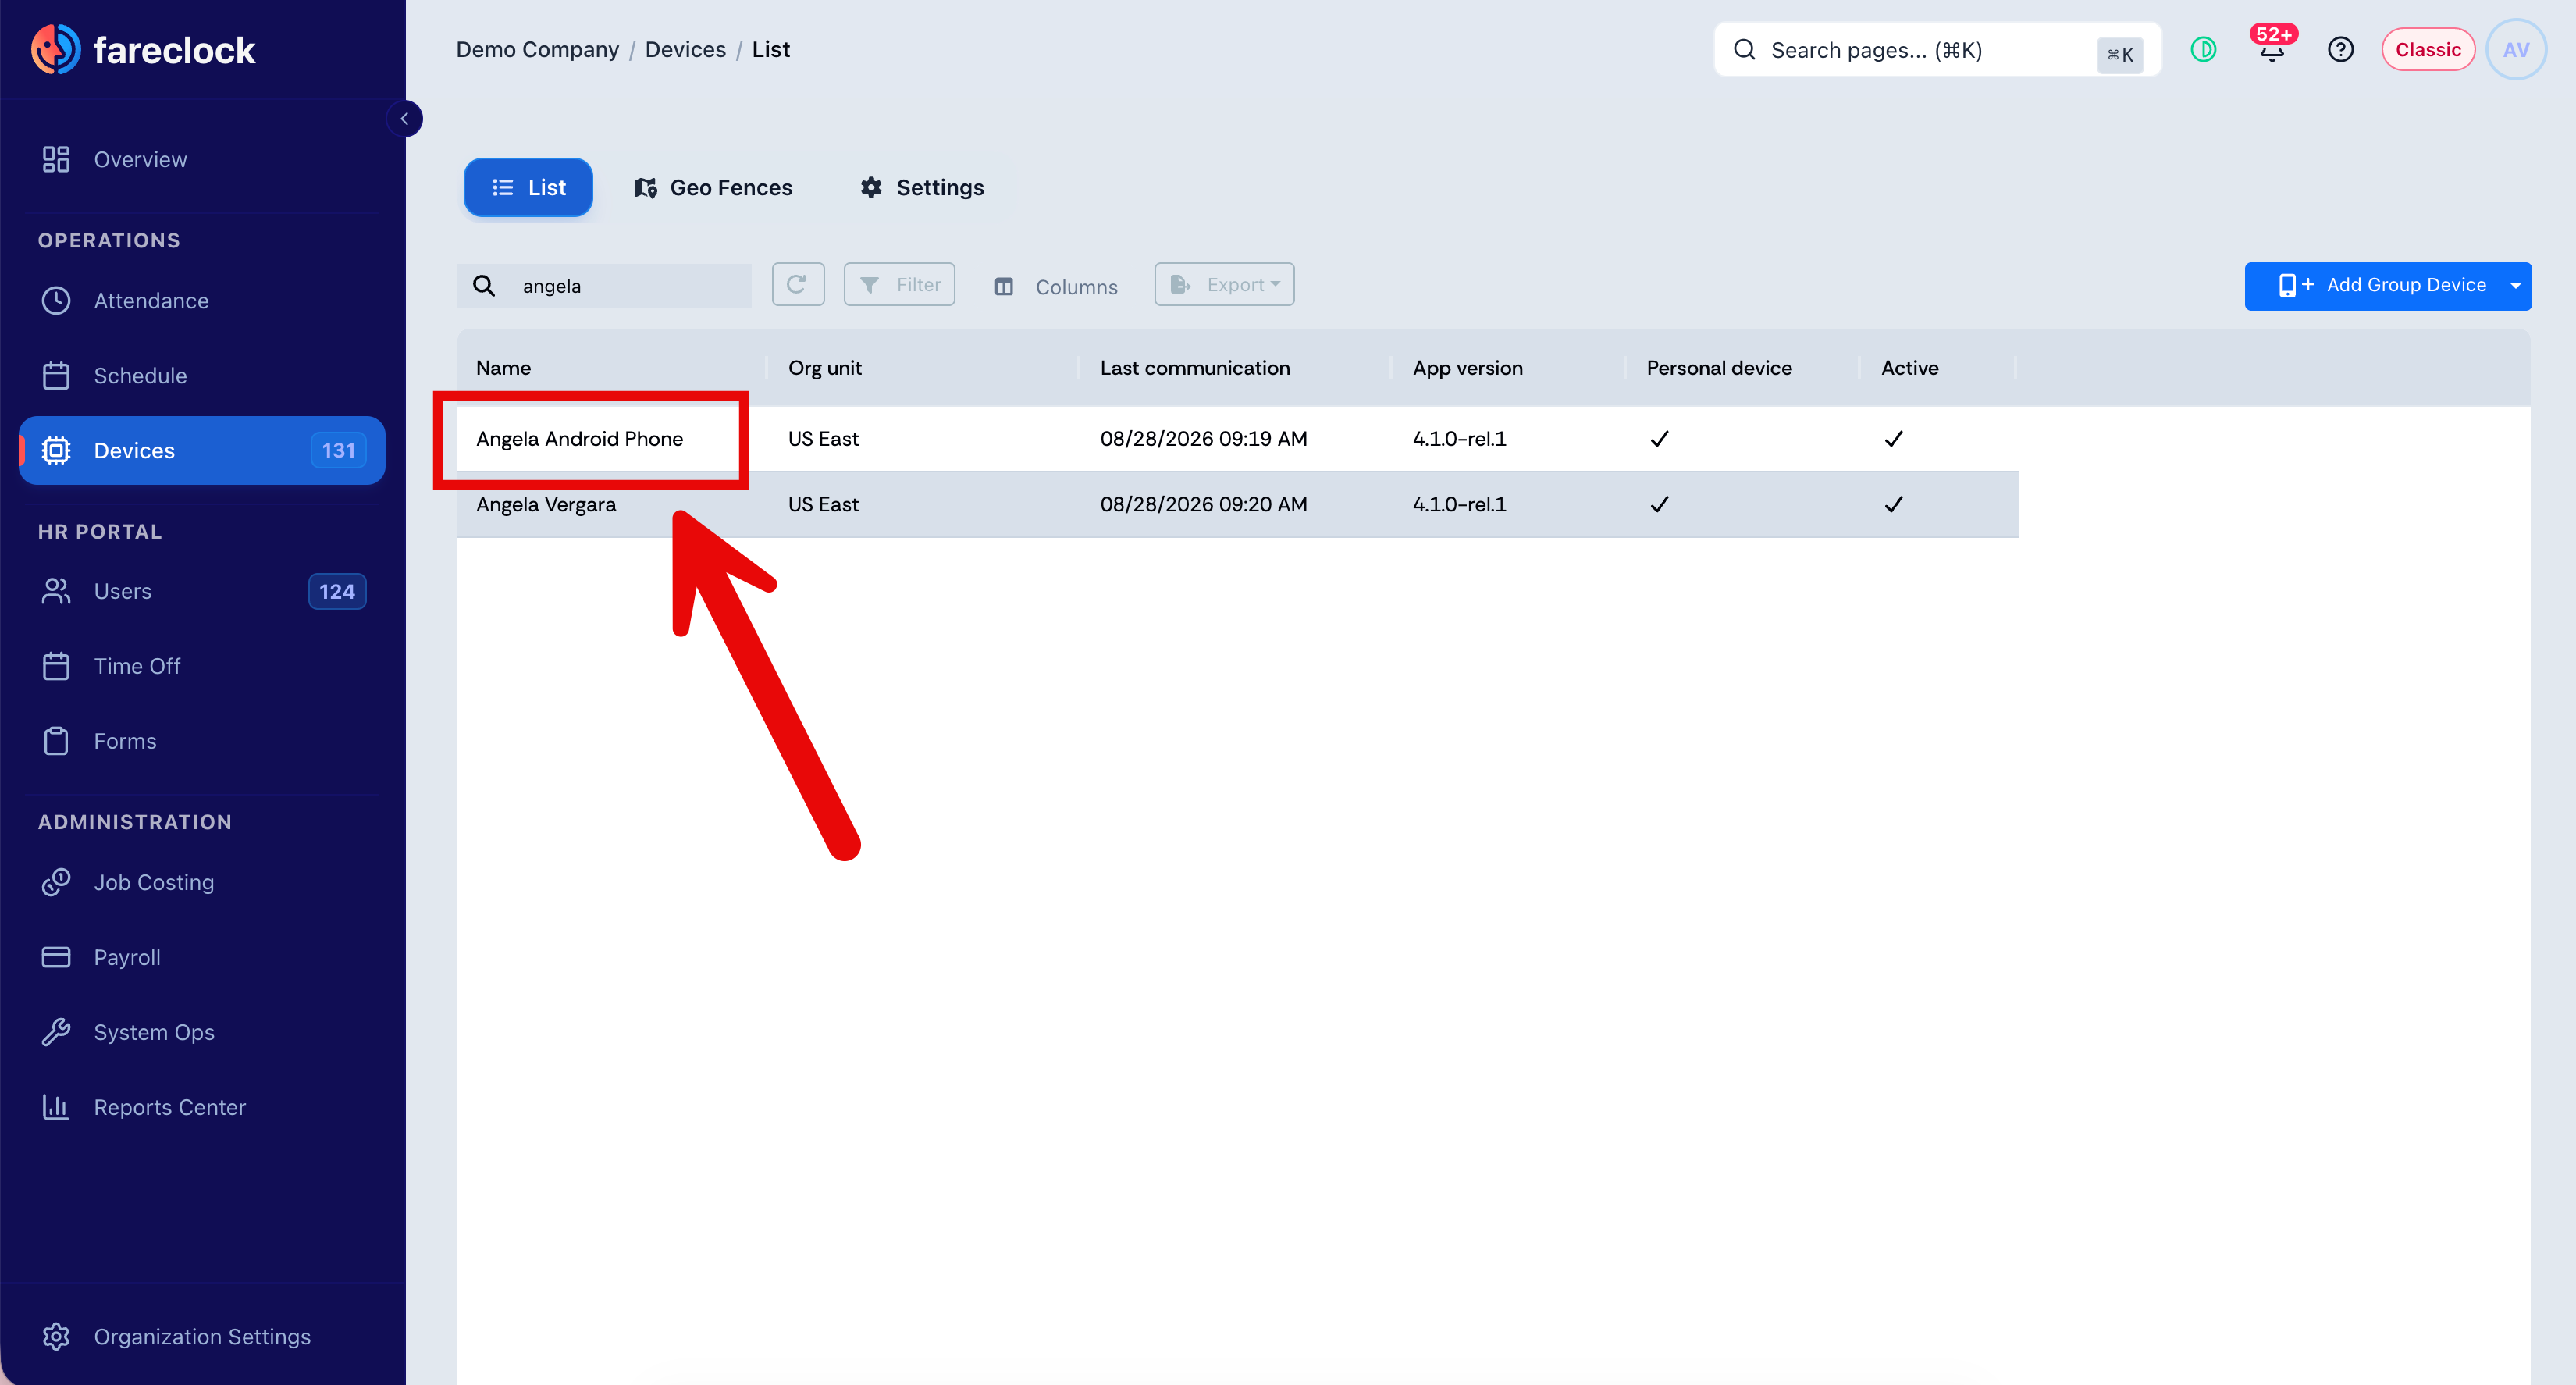2576x1385 pixels.
Task: Open the Angela Android Phone device row
Action: coord(1238,439)
